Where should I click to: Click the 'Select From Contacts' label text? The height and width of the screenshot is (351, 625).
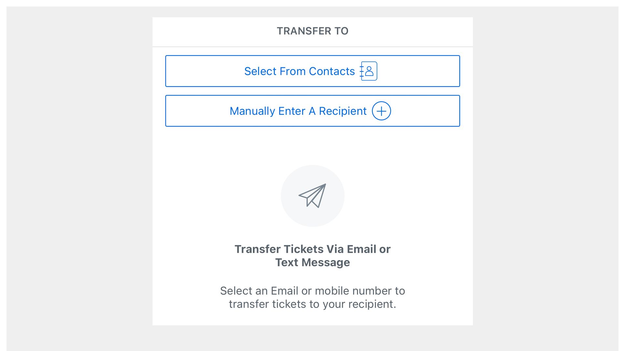pyautogui.click(x=299, y=71)
